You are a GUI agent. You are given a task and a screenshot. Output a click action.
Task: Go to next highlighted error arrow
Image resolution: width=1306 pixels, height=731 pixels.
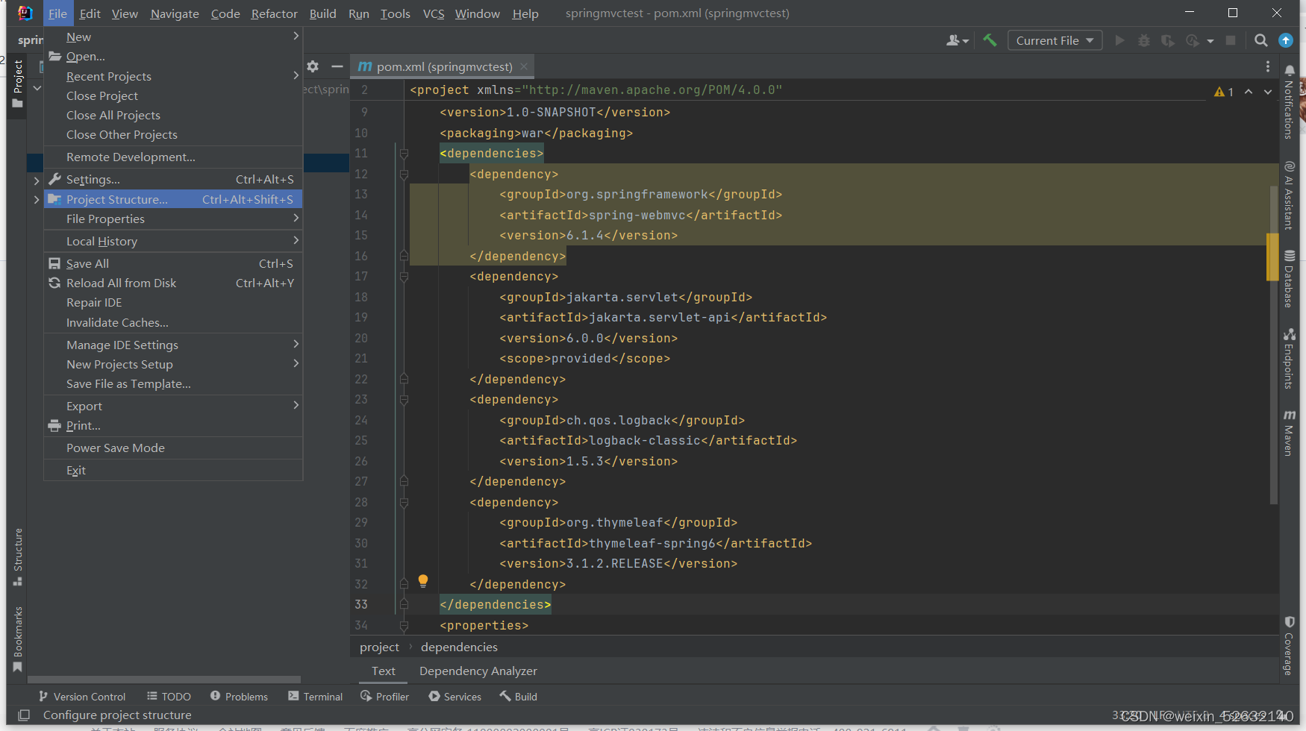pos(1268,92)
